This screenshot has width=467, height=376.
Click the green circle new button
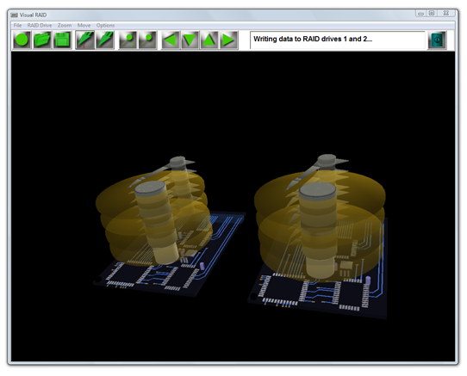(22, 40)
